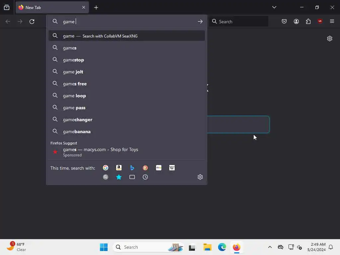Viewport: 340px width, 255px height.
Task: Open the Task View taskbar icon
Action: pos(192,247)
